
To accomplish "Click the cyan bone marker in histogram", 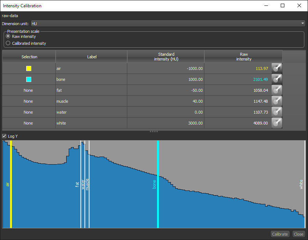I will [x=158, y=164].
